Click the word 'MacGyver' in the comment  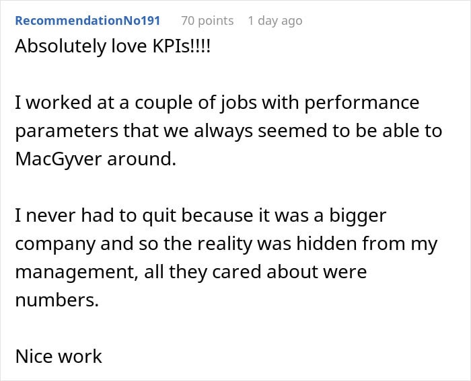tap(59, 160)
